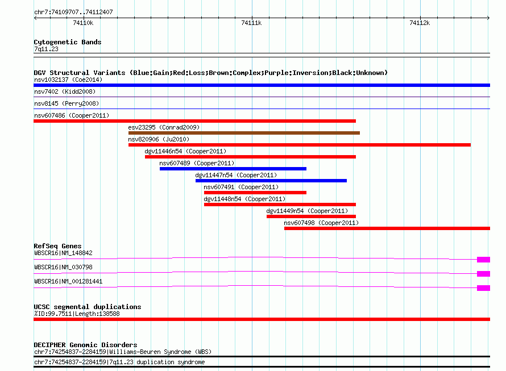Click the 74110k ruler label
The width and height of the screenshot is (506, 371).
coord(83,23)
